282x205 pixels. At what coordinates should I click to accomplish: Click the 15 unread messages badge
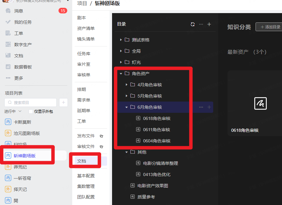(x=63, y=11)
